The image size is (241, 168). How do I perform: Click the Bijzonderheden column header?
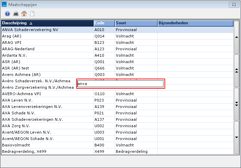click(195, 23)
